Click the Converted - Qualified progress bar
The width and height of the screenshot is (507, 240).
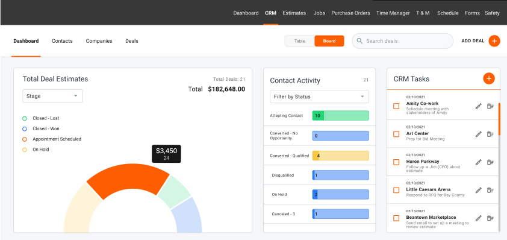click(x=340, y=156)
